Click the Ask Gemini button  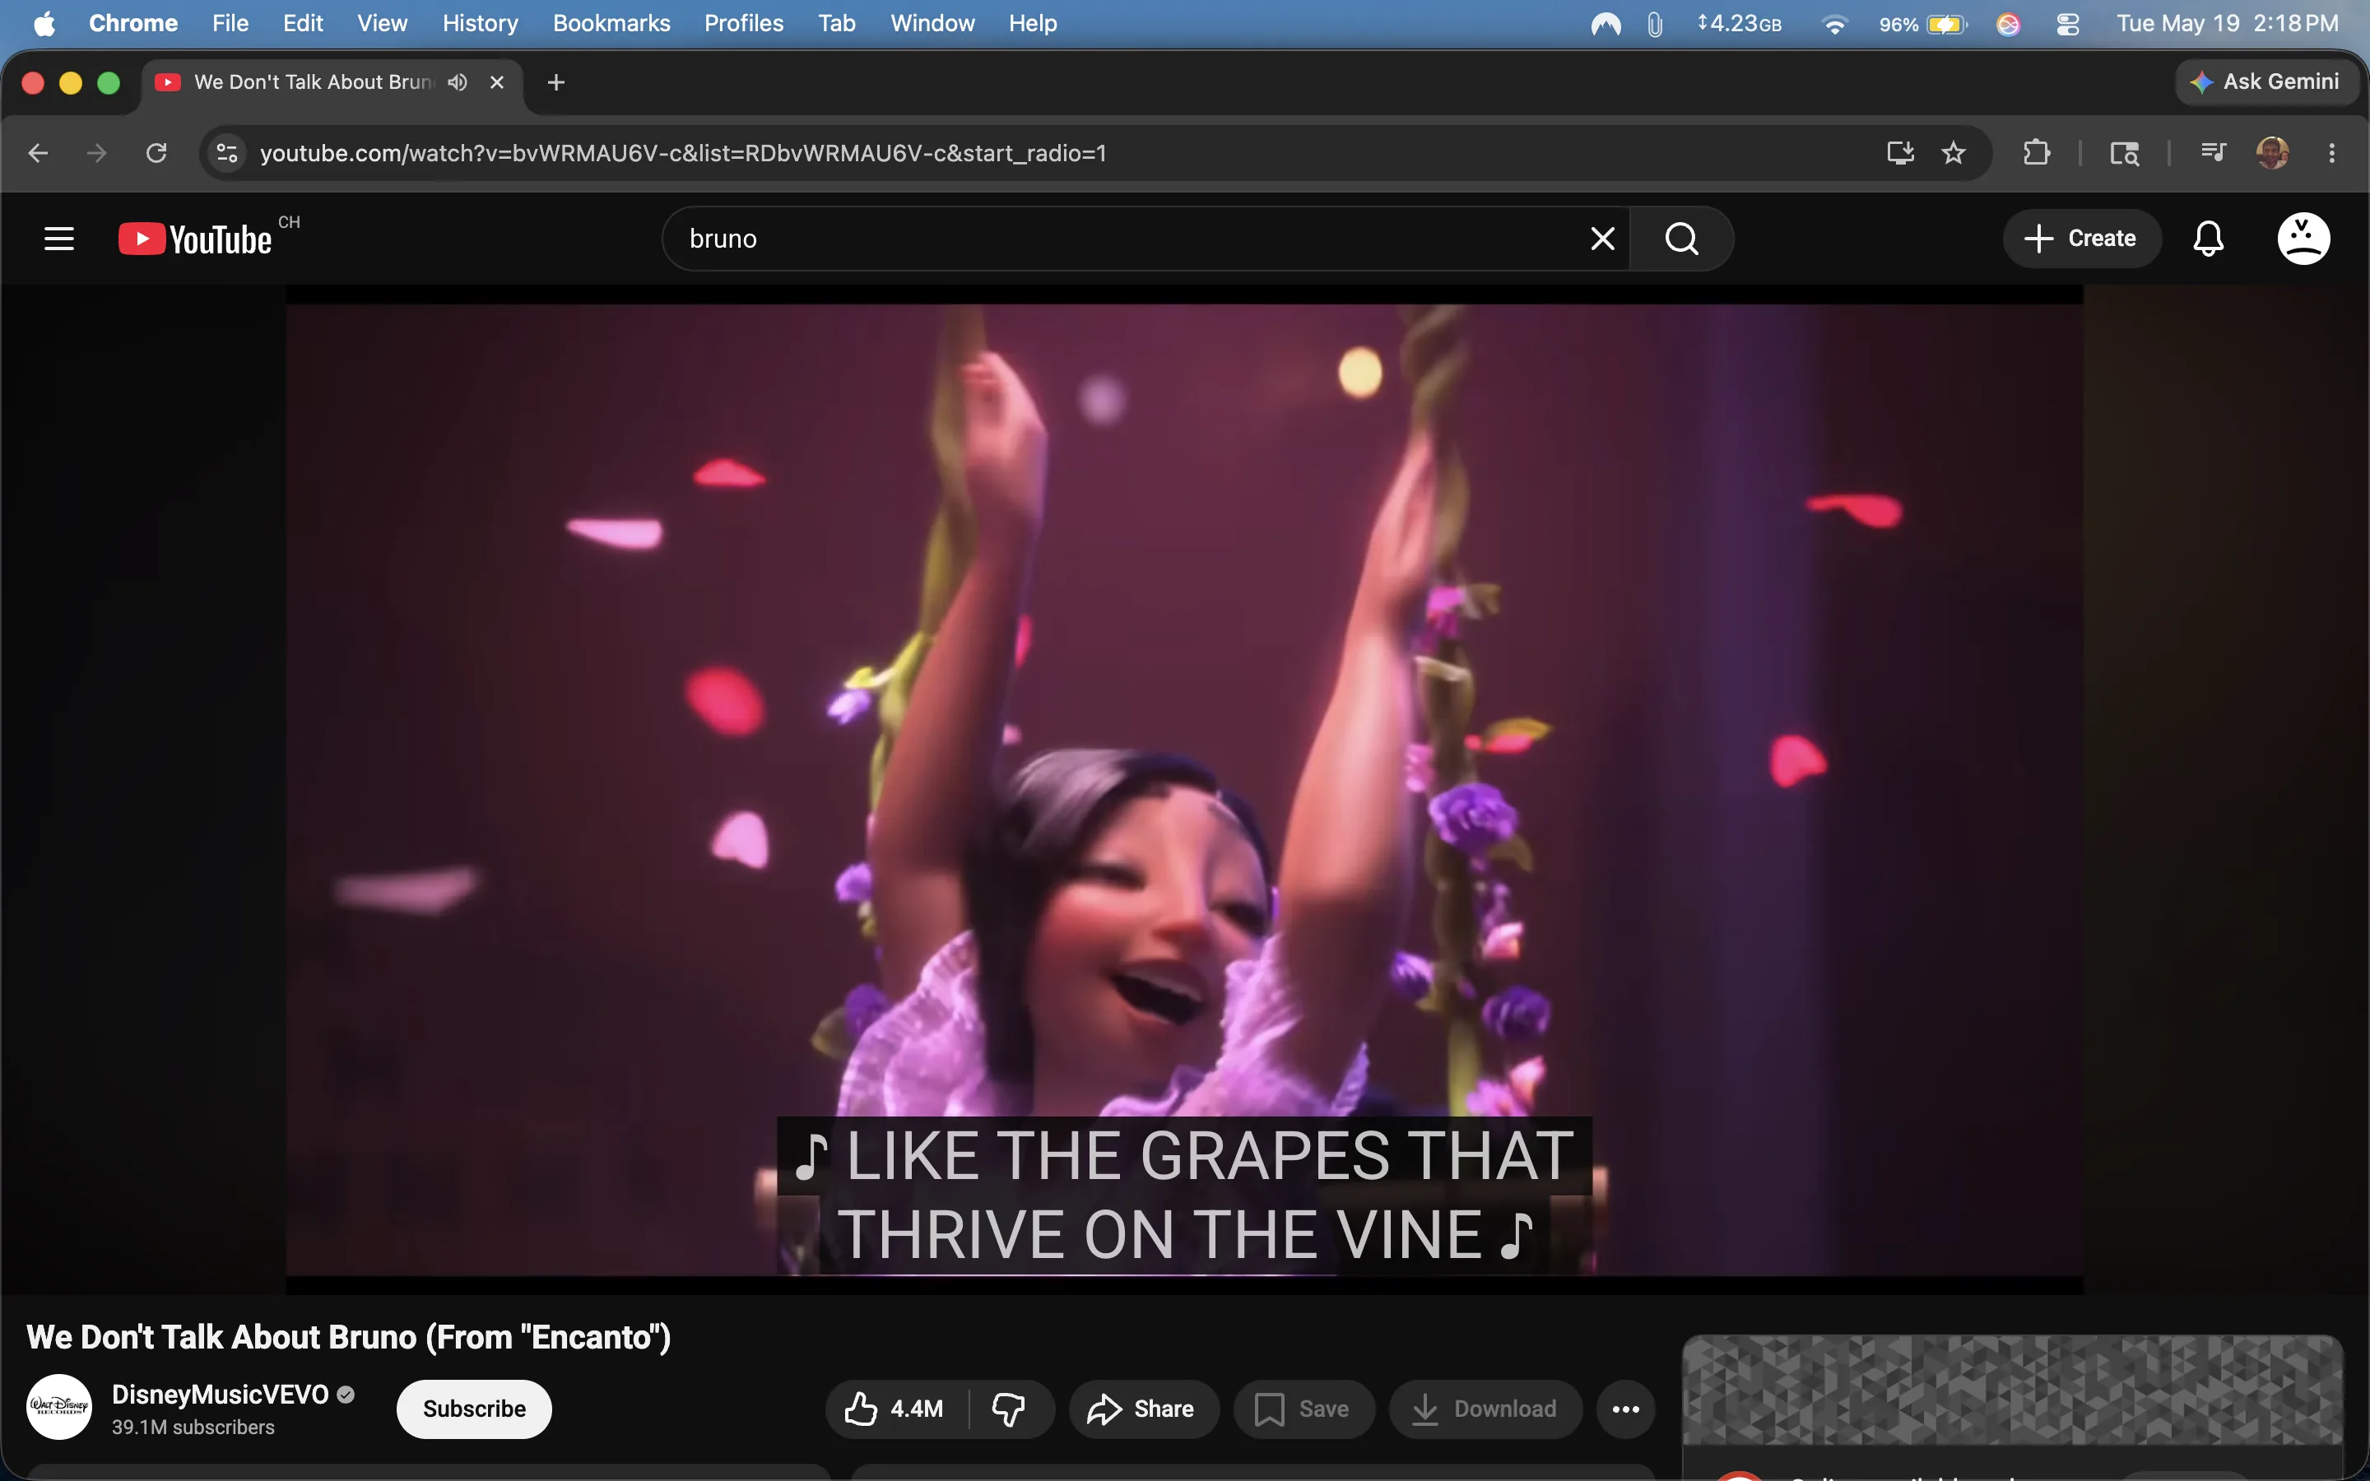[x=2265, y=82]
